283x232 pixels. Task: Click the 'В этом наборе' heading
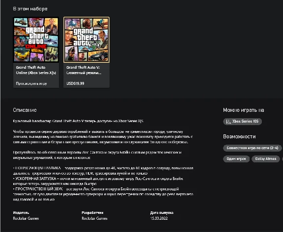30,9
